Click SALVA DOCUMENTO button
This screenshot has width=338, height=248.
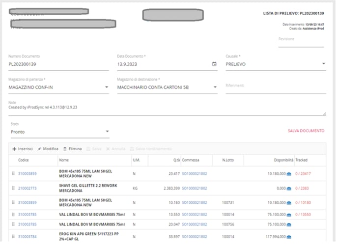point(306,131)
